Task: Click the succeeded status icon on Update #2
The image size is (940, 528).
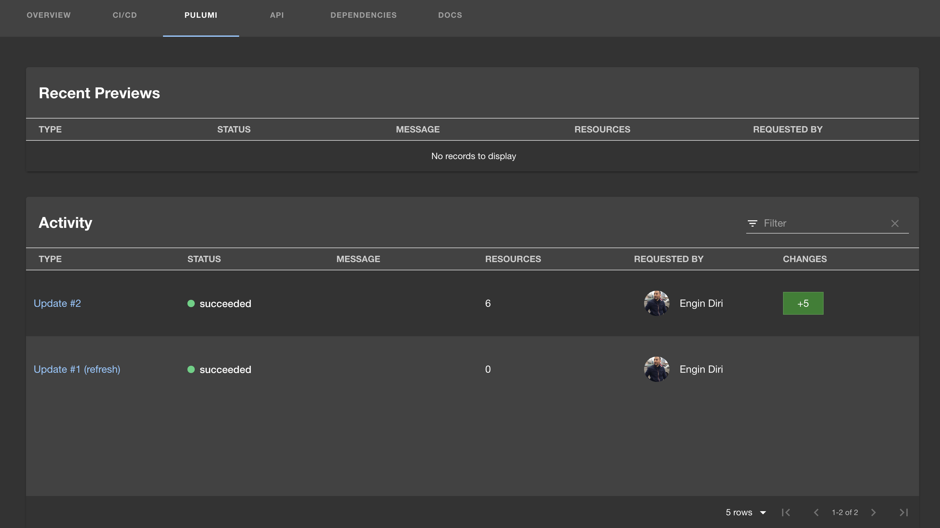Action: [x=191, y=303]
